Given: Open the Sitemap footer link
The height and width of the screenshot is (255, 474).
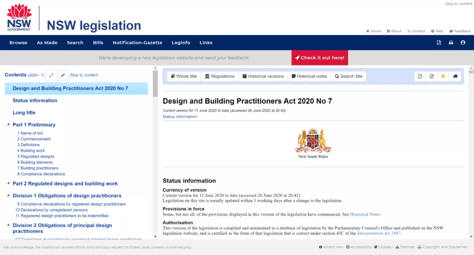Looking at the screenshot, I should (405, 247).
